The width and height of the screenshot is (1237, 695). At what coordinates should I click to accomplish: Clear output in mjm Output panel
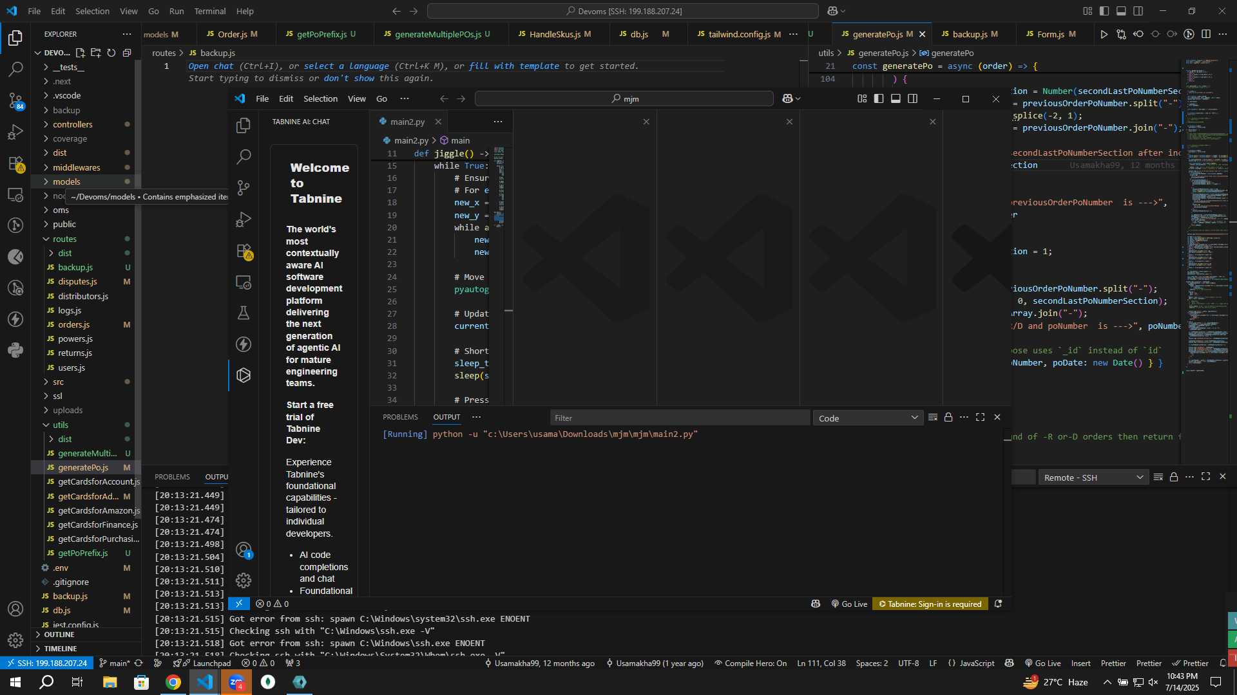click(x=933, y=418)
